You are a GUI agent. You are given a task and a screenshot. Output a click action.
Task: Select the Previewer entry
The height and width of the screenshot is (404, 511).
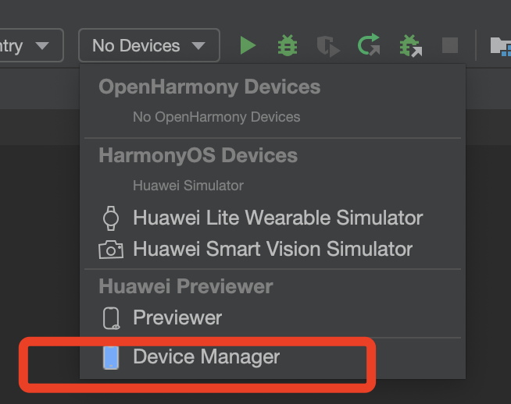pyautogui.click(x=177, y=317)
